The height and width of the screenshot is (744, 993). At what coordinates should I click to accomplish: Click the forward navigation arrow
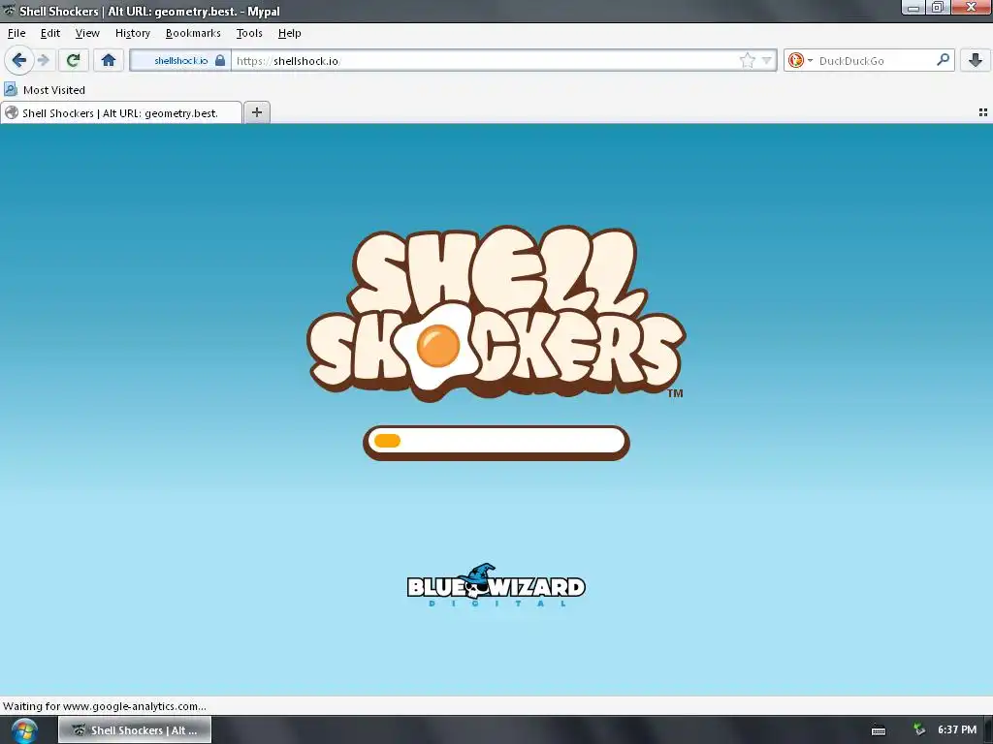click(x=43, y=61)
